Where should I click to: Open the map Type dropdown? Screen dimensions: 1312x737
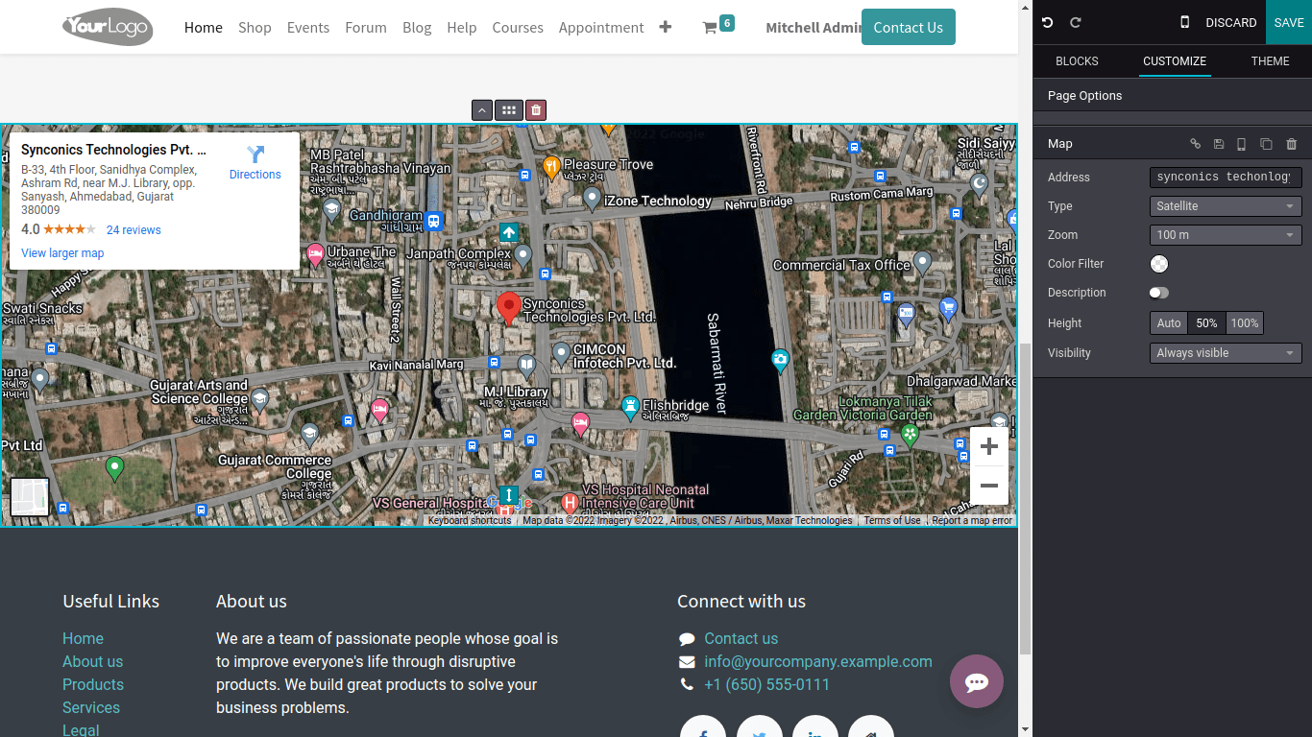tap(1226, 206)
